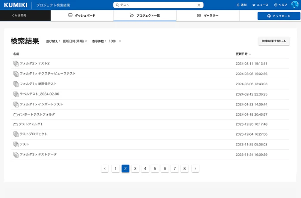
Task: Open フォルダ3 > テストデータ
Action: [38, 155]
